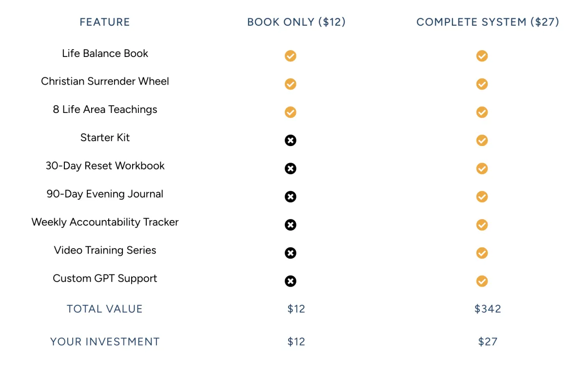
Task: Click the Book Only X icon for Custom GPT Support
Action: point(290,281)
